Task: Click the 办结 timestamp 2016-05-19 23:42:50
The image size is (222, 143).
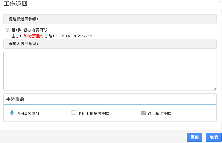Action: tap(75, 36)
